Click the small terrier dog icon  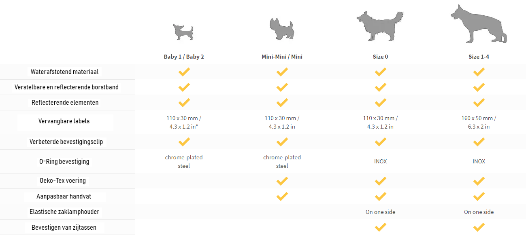coord(282,29)
